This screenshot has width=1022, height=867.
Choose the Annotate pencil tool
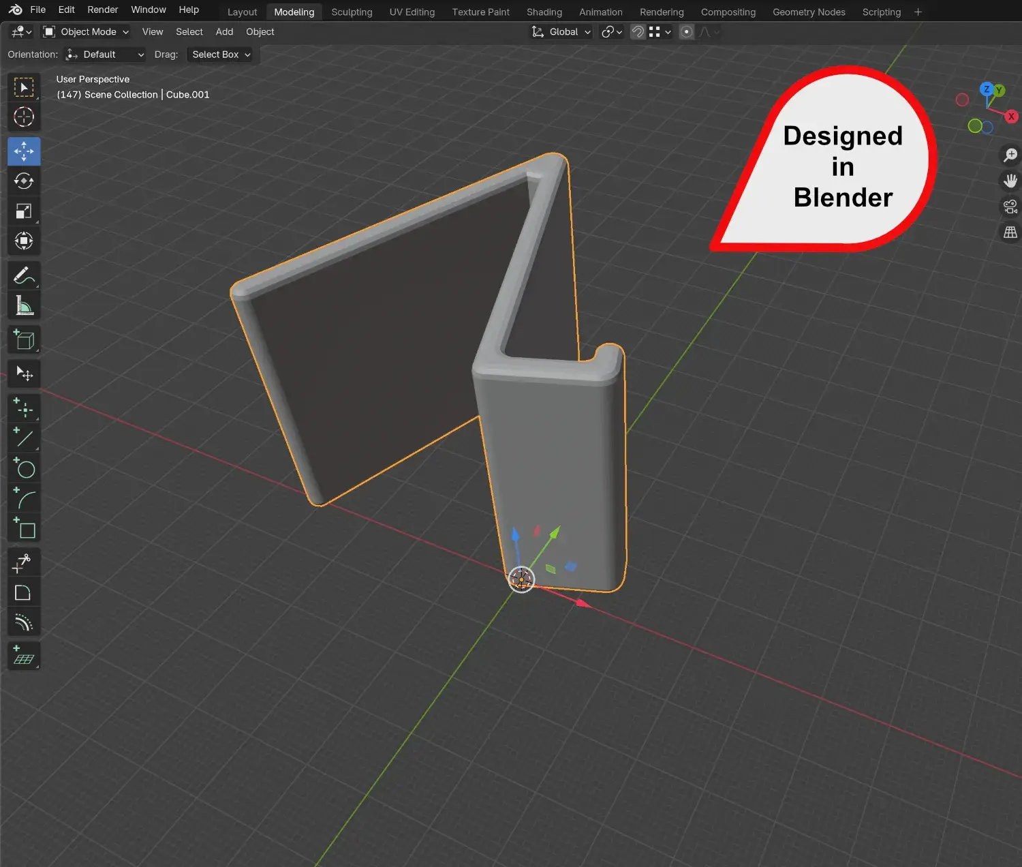pos(24,275)
